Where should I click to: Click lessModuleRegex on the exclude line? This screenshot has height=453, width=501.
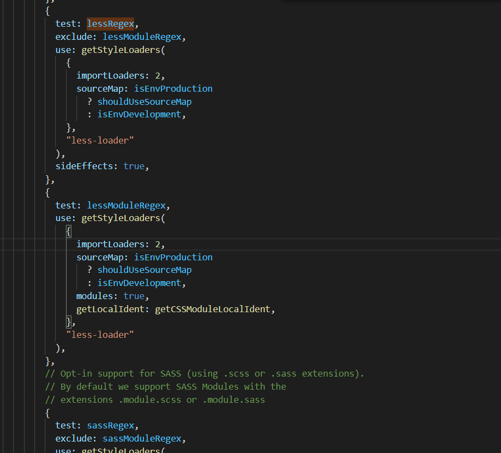[x=142, y=37]
